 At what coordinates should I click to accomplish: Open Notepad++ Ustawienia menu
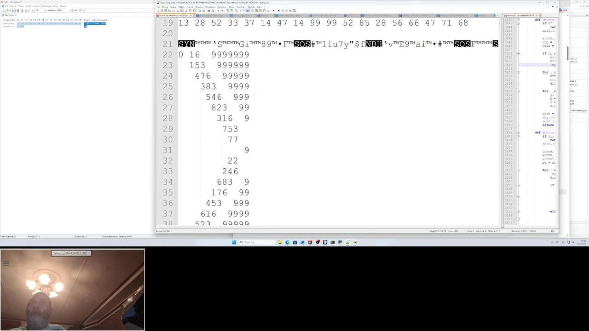[210, 7]
